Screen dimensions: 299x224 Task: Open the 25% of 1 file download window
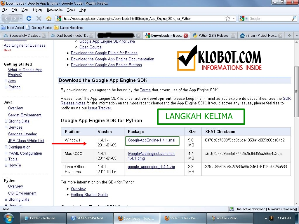click(x=183, y=218)
